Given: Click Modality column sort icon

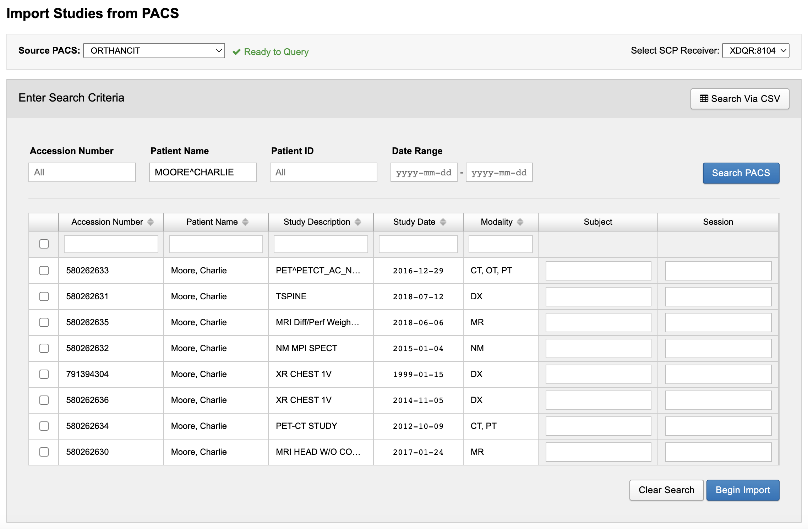Looking at the screenshot, I should click(x=520, y=222).
